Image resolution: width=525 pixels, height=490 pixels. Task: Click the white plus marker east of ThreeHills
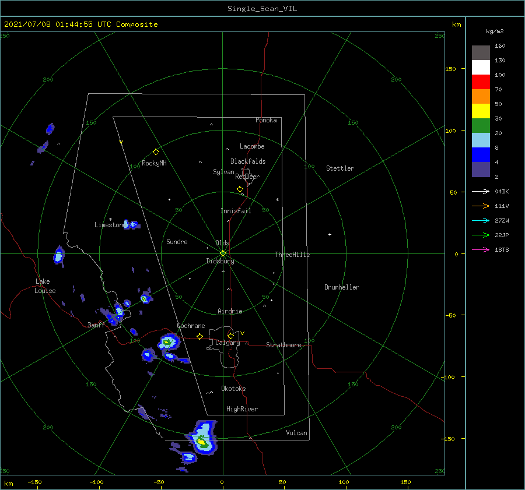[x=330, y=234]
